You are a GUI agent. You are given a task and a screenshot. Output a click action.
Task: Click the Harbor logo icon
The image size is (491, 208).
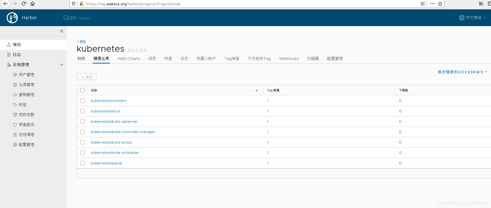[x=12, y=18]
